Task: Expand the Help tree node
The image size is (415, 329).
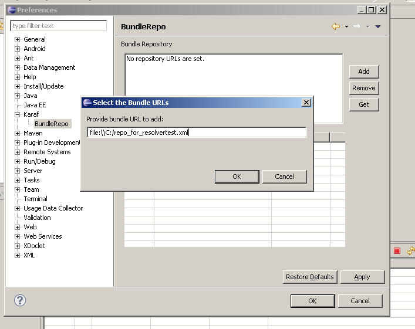Action: click(17, 77)
